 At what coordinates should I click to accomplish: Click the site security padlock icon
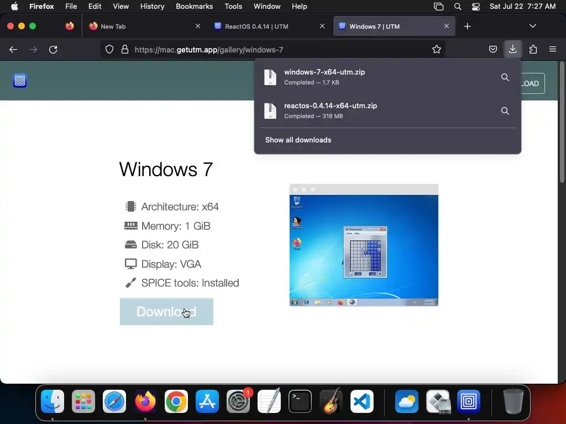tap(125, 49)
